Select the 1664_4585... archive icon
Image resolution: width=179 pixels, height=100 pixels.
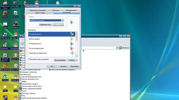pos(16,4)
